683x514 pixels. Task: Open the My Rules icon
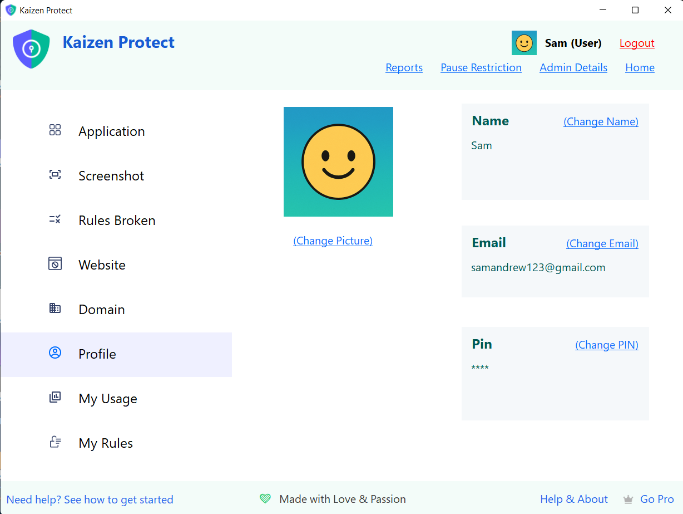coord(55,442)
